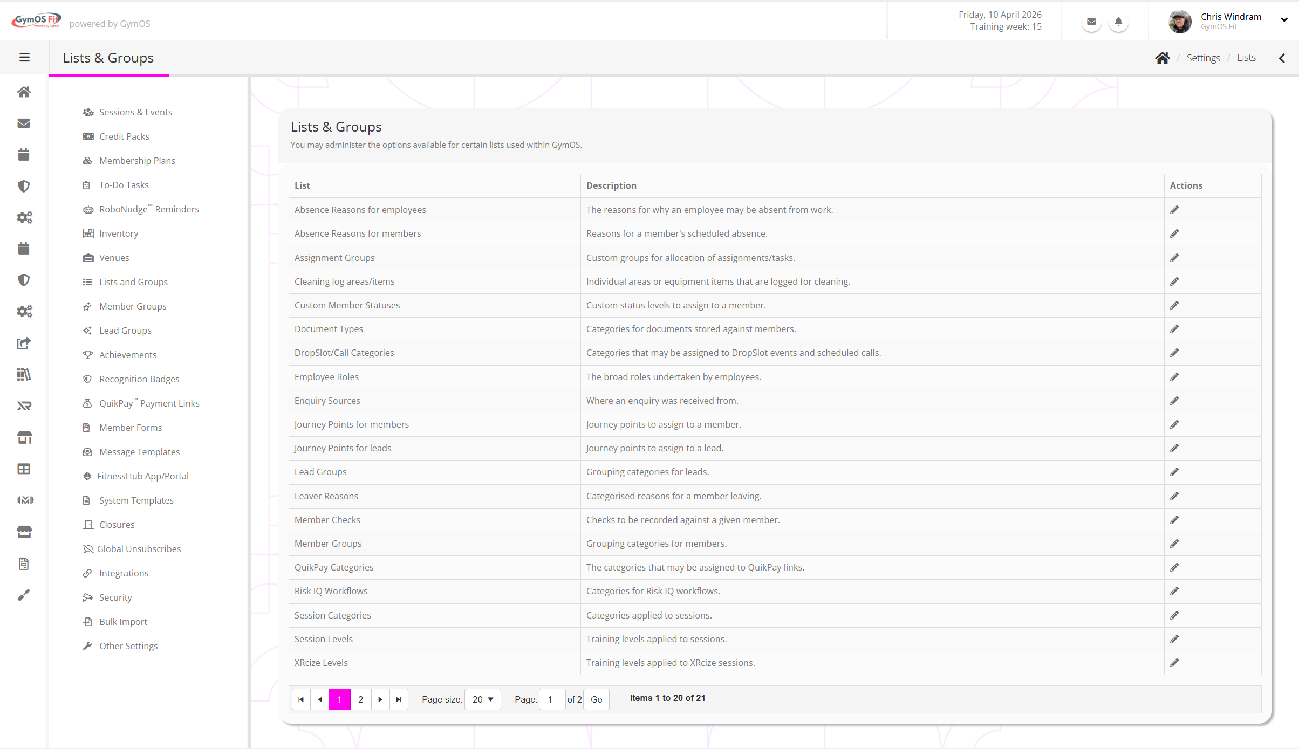Click the hamburger menu icon
This screenshot has height=749, width=1299.
click(24, 58)
